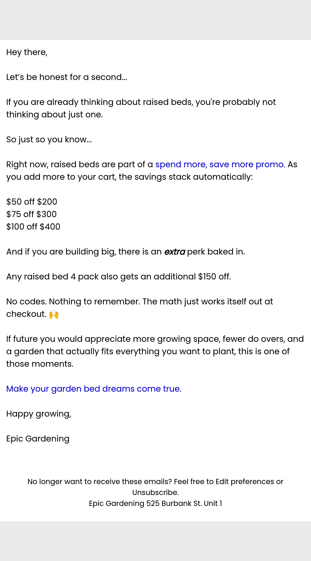Click the Let's be honest sentence
This screenshot has height=561, width=311.
tap(67, 77)
